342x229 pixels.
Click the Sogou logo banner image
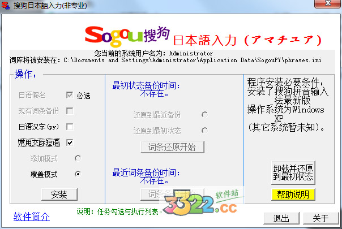(x=127, y=36)
